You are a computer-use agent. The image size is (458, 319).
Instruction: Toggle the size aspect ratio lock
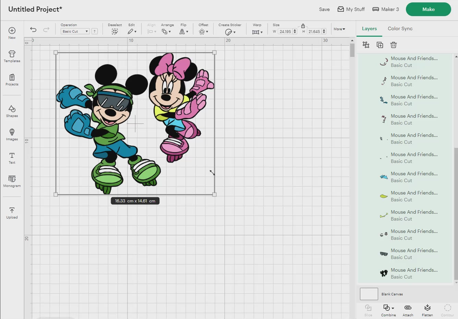[303, 26]
